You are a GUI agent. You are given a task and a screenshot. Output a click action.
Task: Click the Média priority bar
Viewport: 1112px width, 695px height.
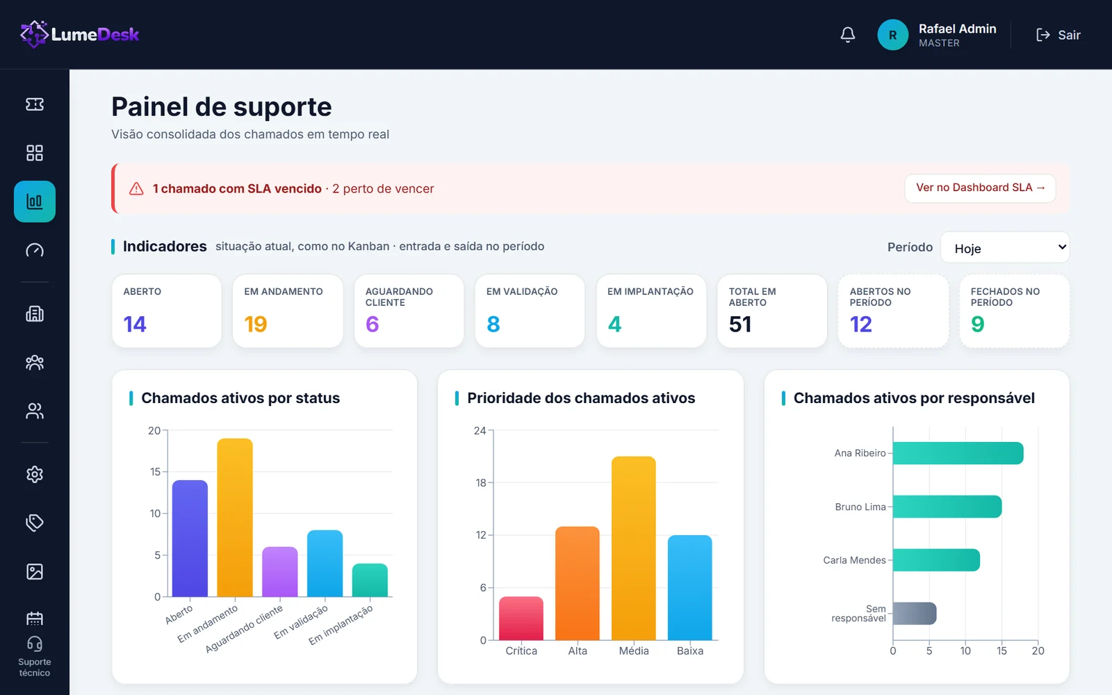point(634,548)
